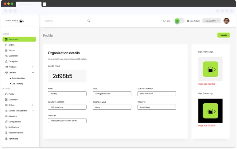Click the green Update button

point(223,35)
